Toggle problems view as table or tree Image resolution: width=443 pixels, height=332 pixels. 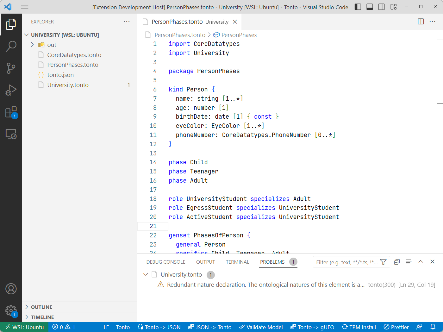tap(409, 262)
